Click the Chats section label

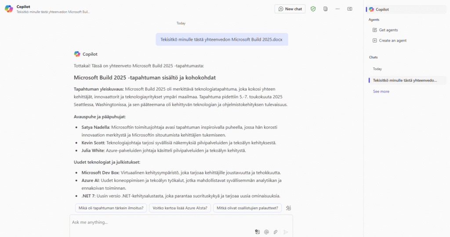pos(374,57)
